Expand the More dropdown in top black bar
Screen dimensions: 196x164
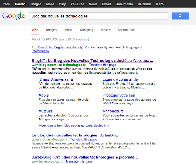161,4
